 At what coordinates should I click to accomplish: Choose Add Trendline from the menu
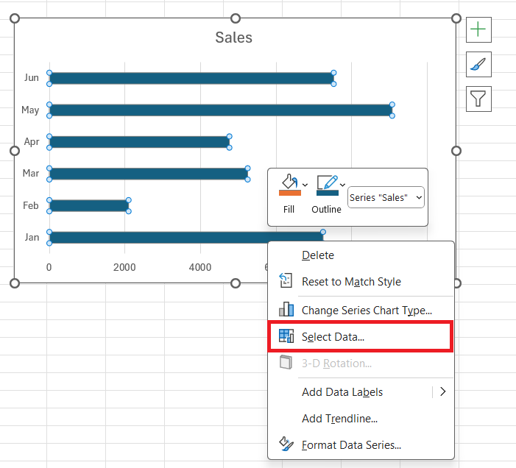[361, 419]
